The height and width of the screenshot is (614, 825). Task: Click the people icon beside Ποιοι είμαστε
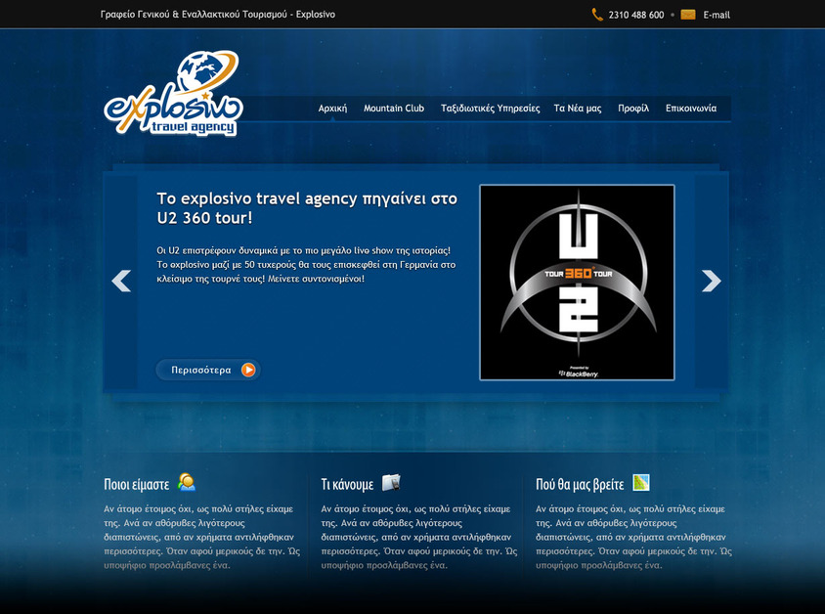[x=187, y=482]
